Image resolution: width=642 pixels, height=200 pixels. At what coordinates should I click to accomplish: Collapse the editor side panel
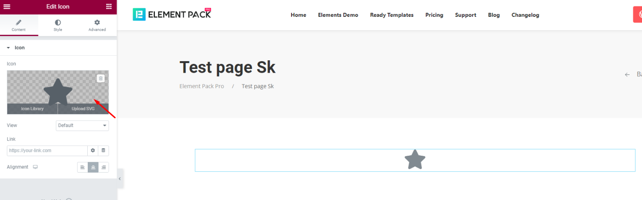pyautogui.click(x=120, y=179)
